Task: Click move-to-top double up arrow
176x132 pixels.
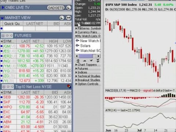Action: (78, 61)
